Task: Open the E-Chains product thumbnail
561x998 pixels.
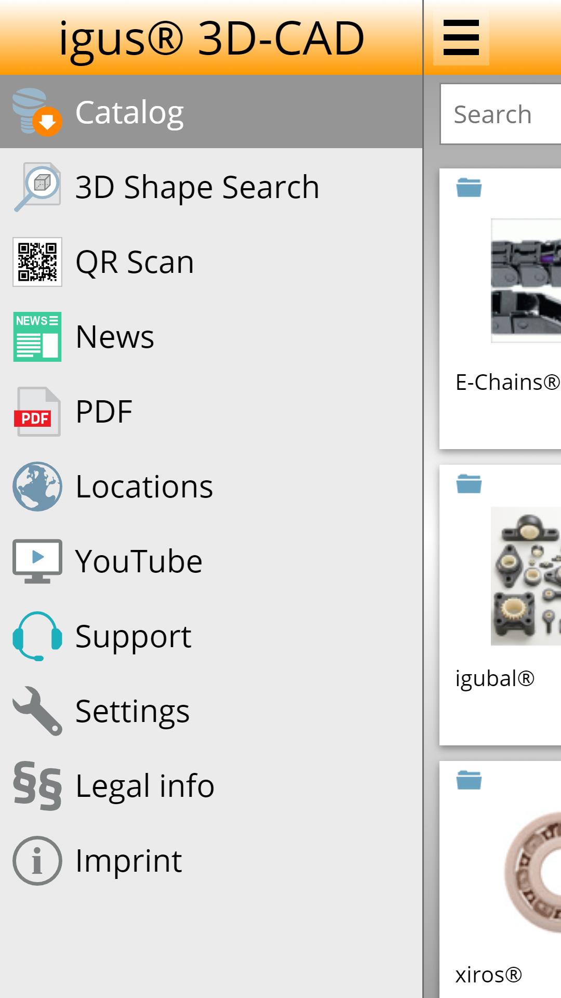Action: pyautogui.click(x=526, y=281)
